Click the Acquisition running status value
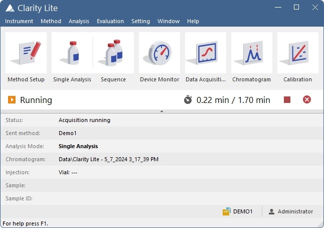The height and width of the screenshot is (228, 324). pyautogui.click(x=84, y=120)
